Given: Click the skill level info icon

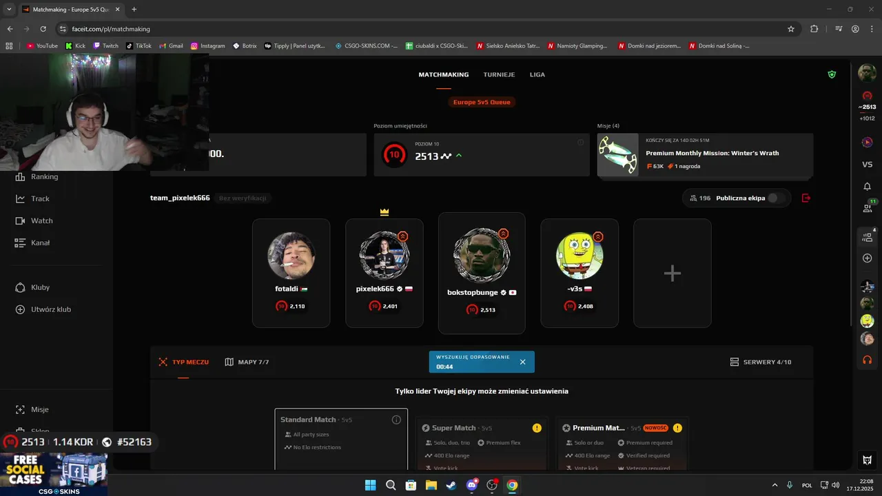Looking at the screenshot, I should 580,143.
